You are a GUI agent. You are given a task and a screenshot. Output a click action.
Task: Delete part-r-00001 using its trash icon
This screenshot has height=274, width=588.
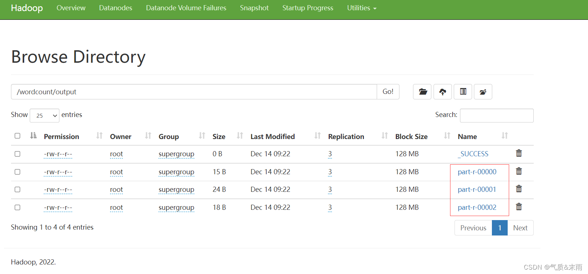point(519,189)
